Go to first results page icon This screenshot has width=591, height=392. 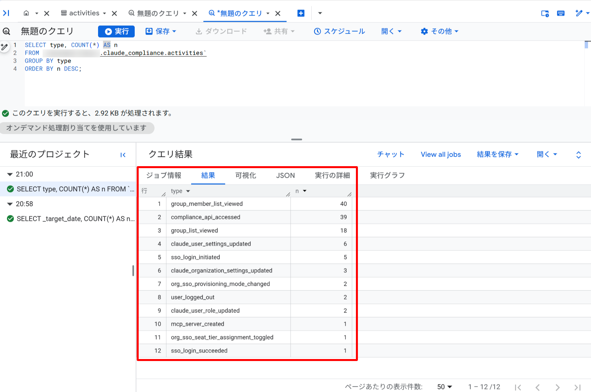518,387
